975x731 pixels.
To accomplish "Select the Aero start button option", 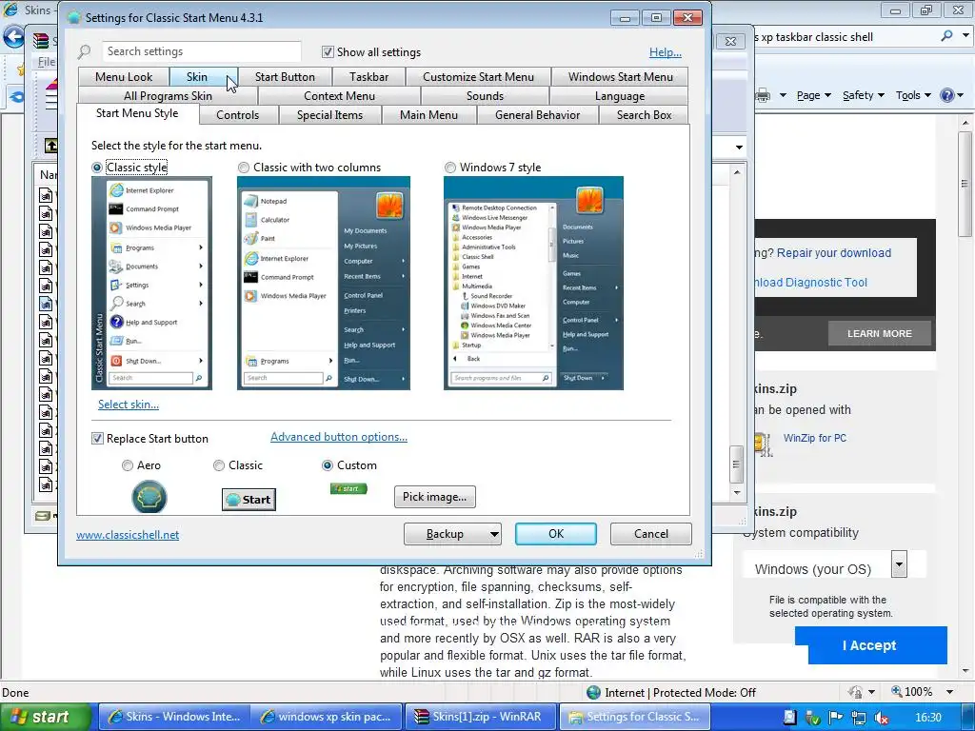I will click(x=128, y=464).
